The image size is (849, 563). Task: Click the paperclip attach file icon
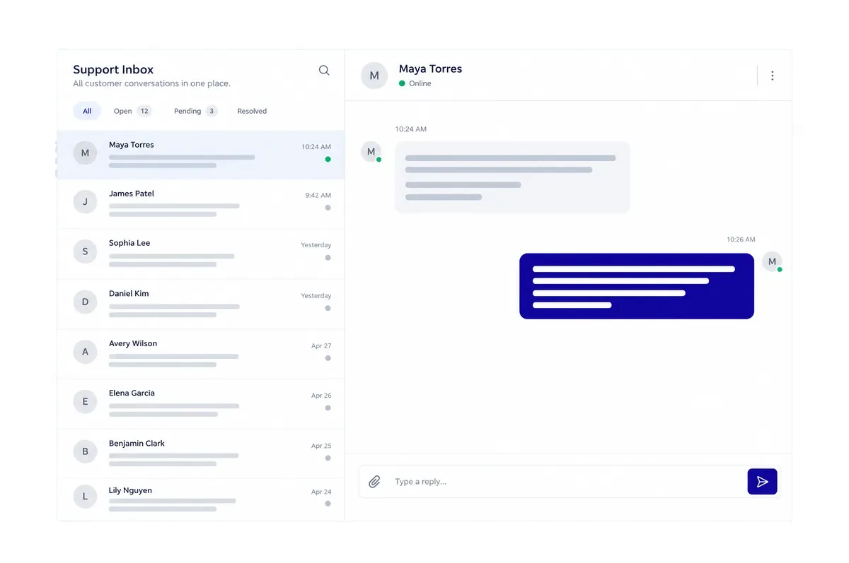point(375,482)
